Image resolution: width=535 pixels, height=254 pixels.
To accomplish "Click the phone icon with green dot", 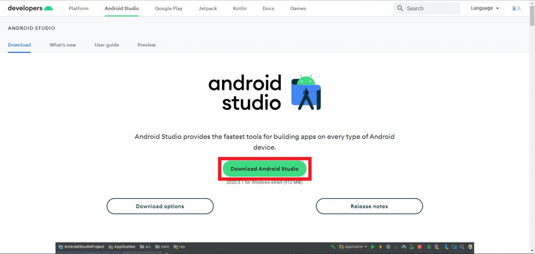I will pos(412,247).
